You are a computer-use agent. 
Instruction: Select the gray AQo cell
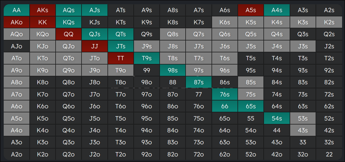16,34
